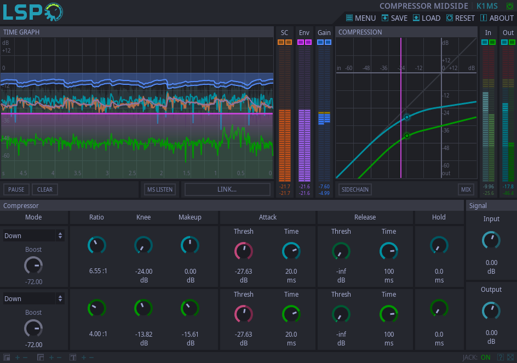Click the minus after the first bottom-bar icon

pyautogui.click(x=25, y=358)
